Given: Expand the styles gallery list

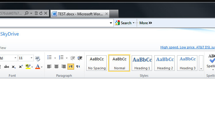Looking at the screenshot, I should 201,68.
